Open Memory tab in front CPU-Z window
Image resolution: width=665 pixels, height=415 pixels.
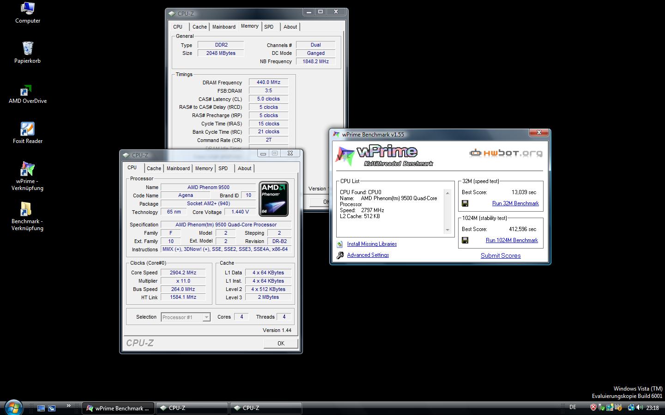204,168
